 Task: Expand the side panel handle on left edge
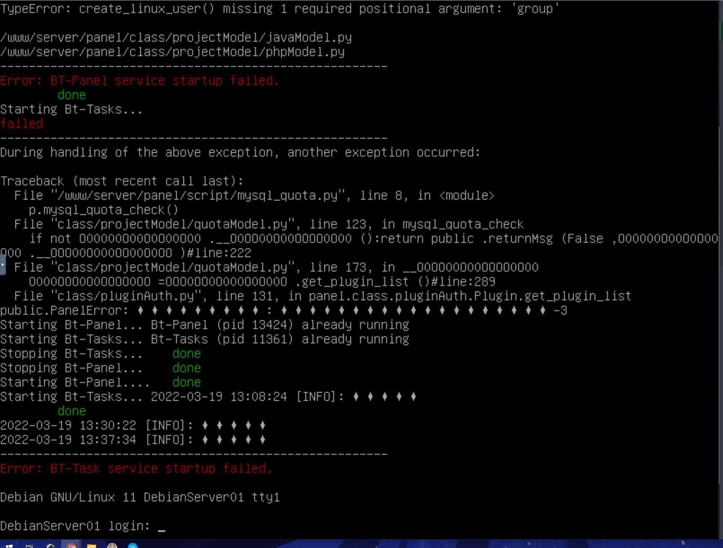point(3,265)
